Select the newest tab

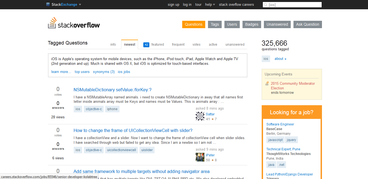(130, 45)
